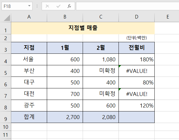Image resolution: width=179 pixels, height=140 pixels.
Task: Click the Insert Function fx icon
Action: tap(69, 6)
